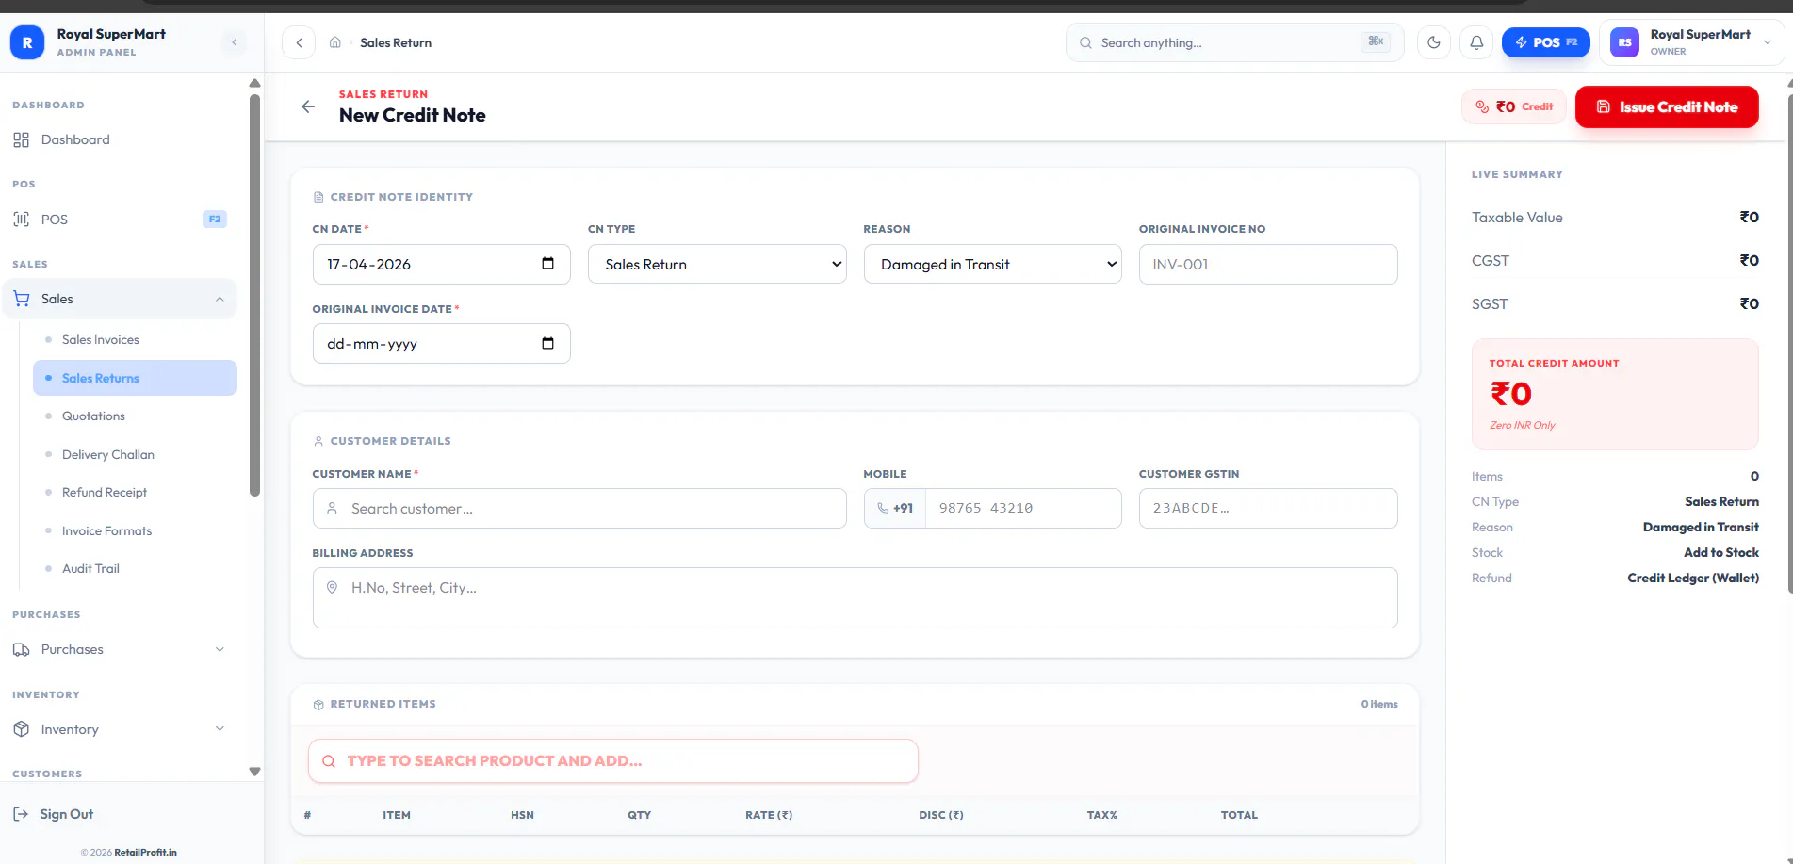1793x864 pixels.
Task: Click the Billing Address textarea
Action: [x=855, y=597]
